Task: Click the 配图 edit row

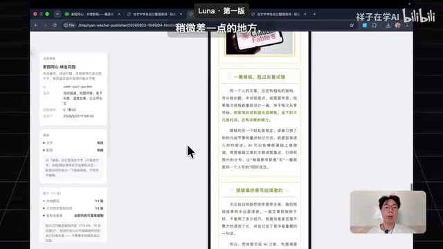Action: (x=73, y=150)
